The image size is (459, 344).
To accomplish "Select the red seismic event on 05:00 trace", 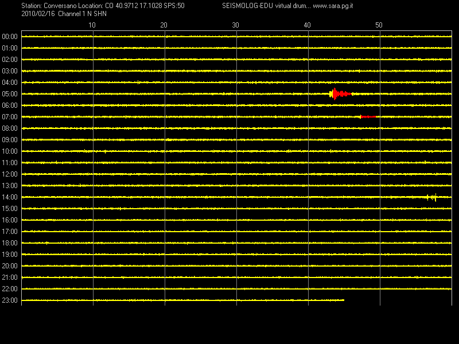I will tap(341, 94).
